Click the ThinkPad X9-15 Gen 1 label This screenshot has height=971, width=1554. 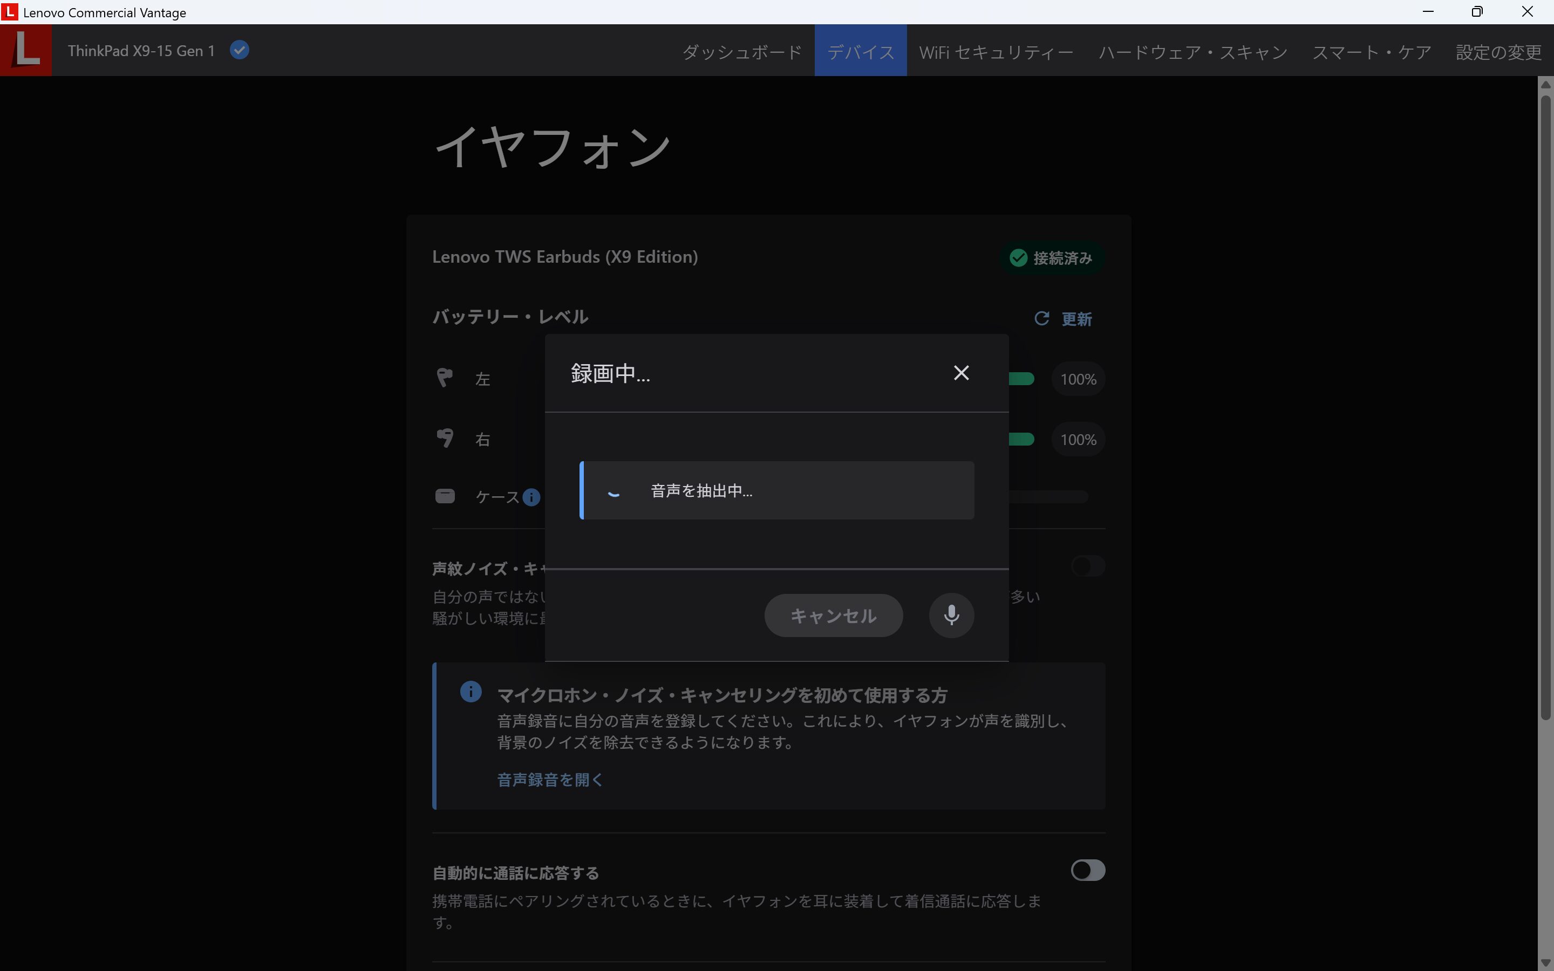(x=141, y=51)
